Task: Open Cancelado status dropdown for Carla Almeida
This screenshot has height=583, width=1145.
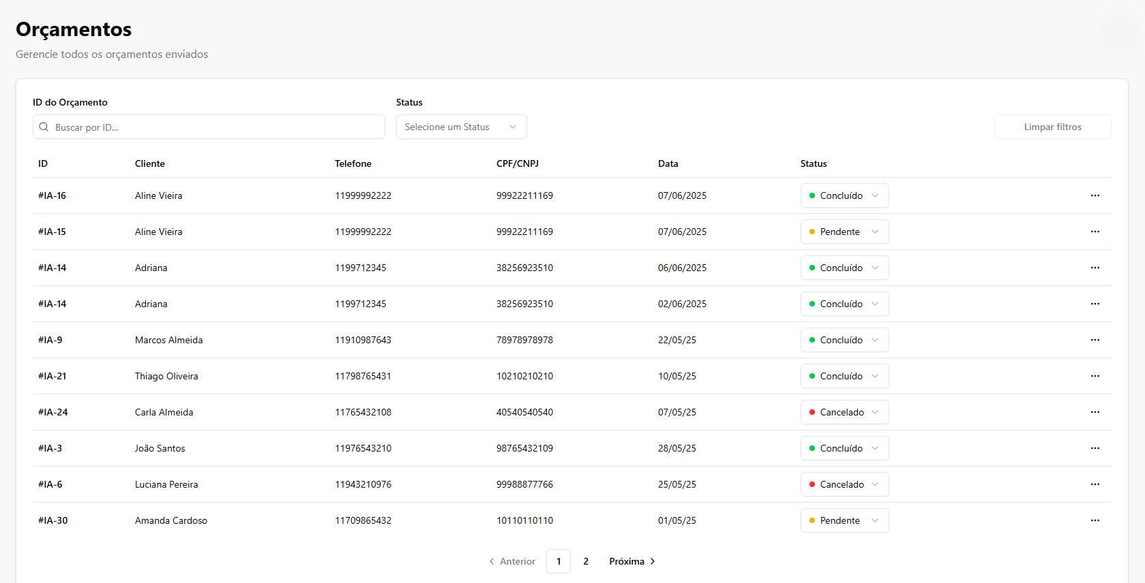Action: pos(844,412)
